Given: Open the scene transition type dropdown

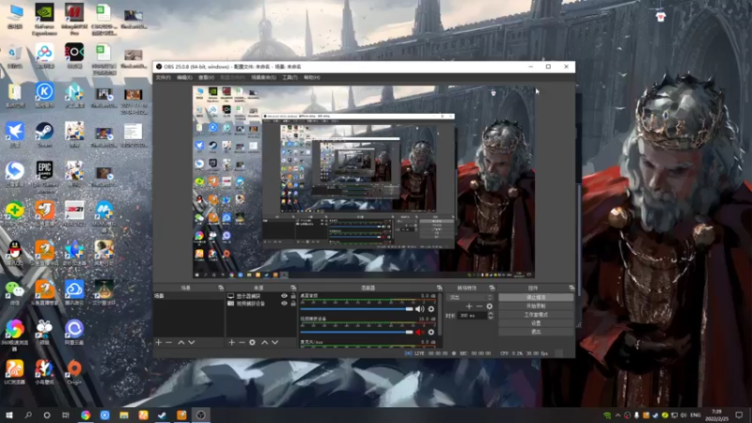Looking at the screenshot, I should click(x=469, y=297).
